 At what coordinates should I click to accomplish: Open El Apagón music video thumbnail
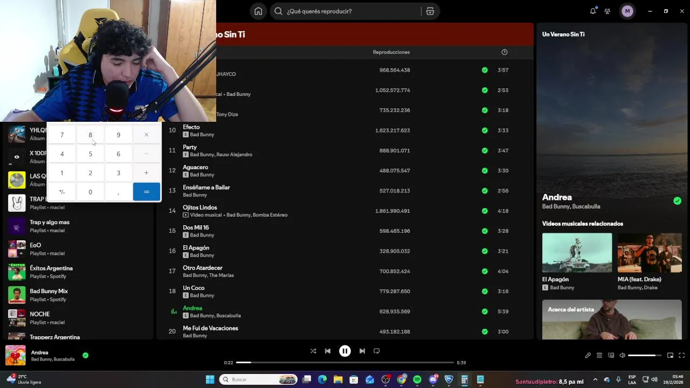pos(577,253)
